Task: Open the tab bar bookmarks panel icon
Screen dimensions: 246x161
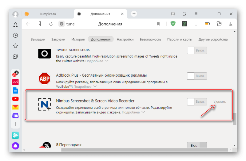Action: pyautogui.click(x=184, y=14)
